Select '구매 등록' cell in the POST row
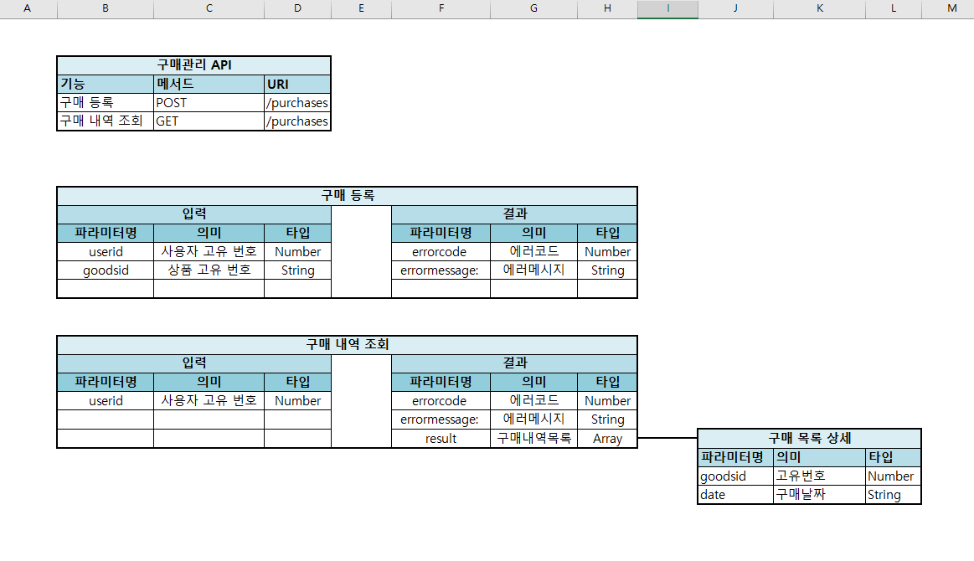Viewport: 974px width, 561px height. [106, 102]
